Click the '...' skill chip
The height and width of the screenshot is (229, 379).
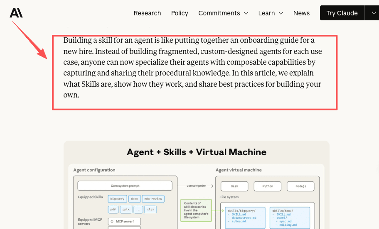pyautogui.click(x=138, y=210)
